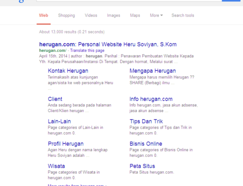Viewport: 243px width, 186px height.
Task: Click 'About 13,000 results' stats text
Action: click(72, 32)
